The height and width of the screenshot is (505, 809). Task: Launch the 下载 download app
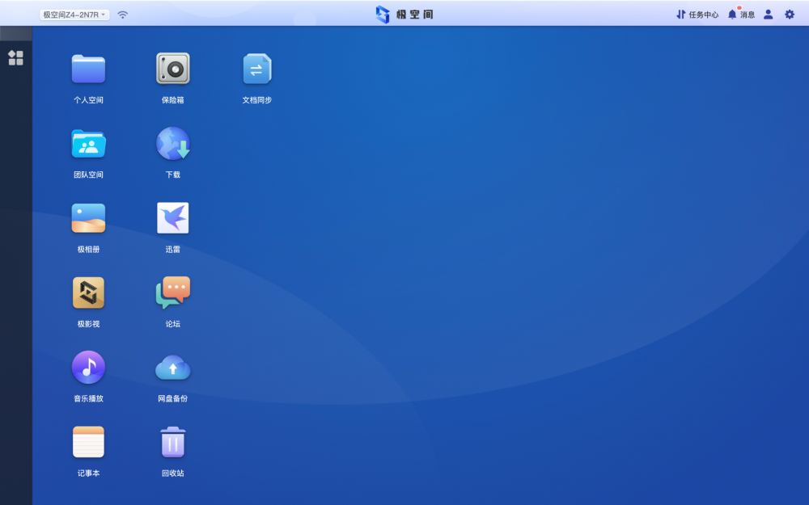[x=173, y=143]
